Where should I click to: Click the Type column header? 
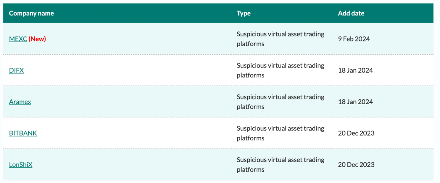(244, 13)
